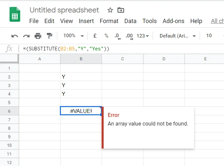224x166 pixels.
Task: Expand the 123 number format dropdown
Action: tap(143, 36)
